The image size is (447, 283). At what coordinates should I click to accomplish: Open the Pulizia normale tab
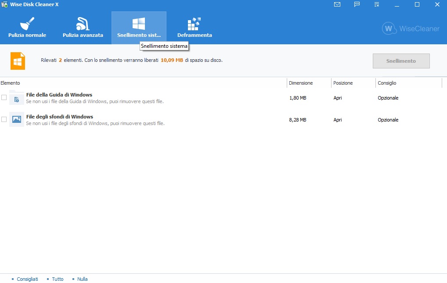tap(27, 28)
